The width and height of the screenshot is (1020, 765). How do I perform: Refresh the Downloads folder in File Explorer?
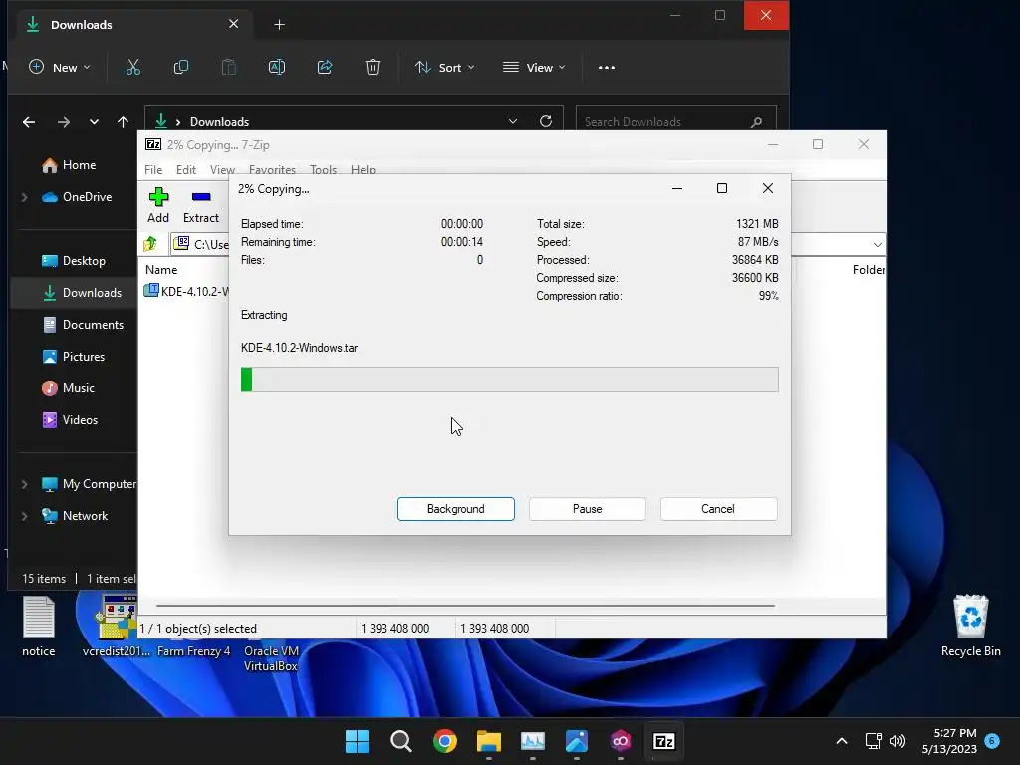[546, 121]
